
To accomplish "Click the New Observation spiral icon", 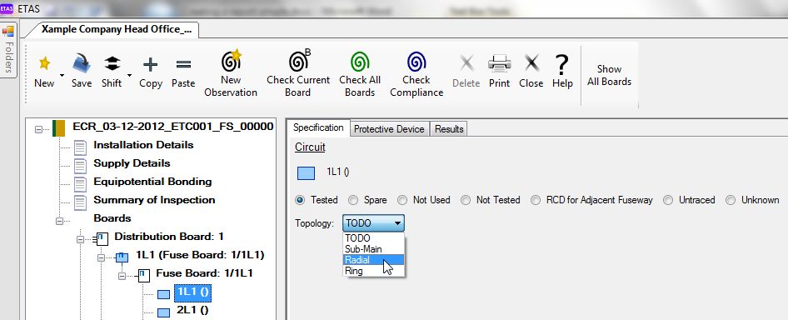I will 232,60.
